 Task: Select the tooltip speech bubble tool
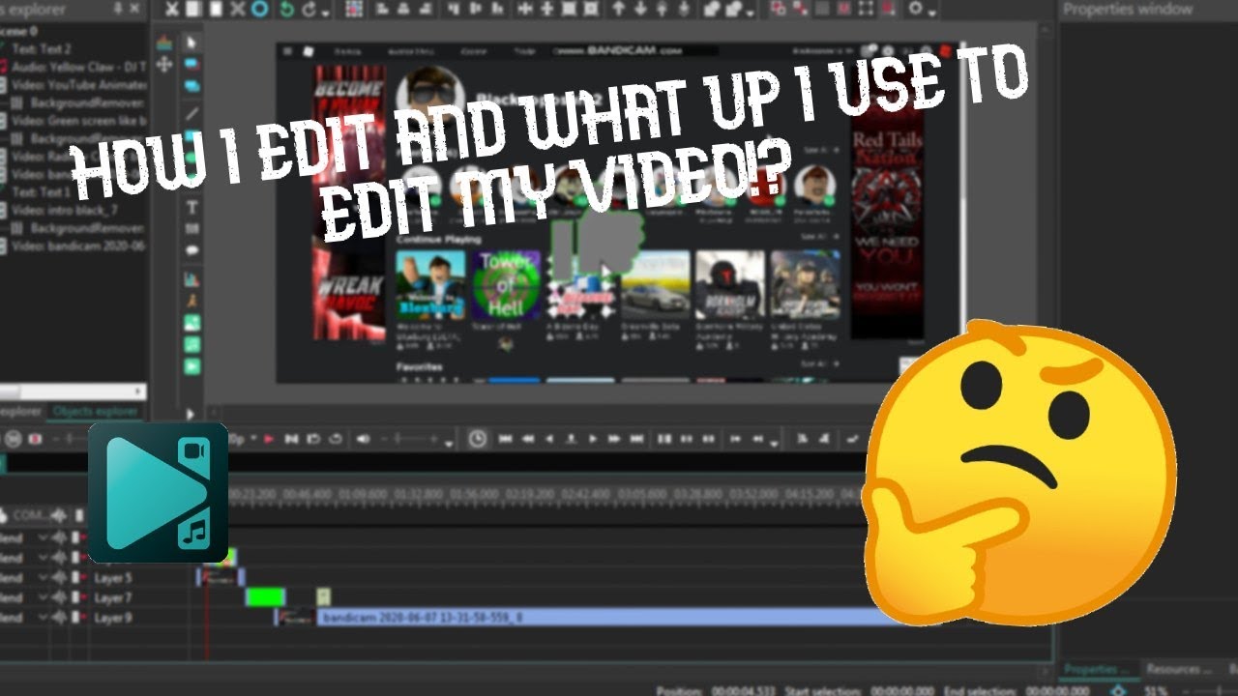(x=192, y=250)
